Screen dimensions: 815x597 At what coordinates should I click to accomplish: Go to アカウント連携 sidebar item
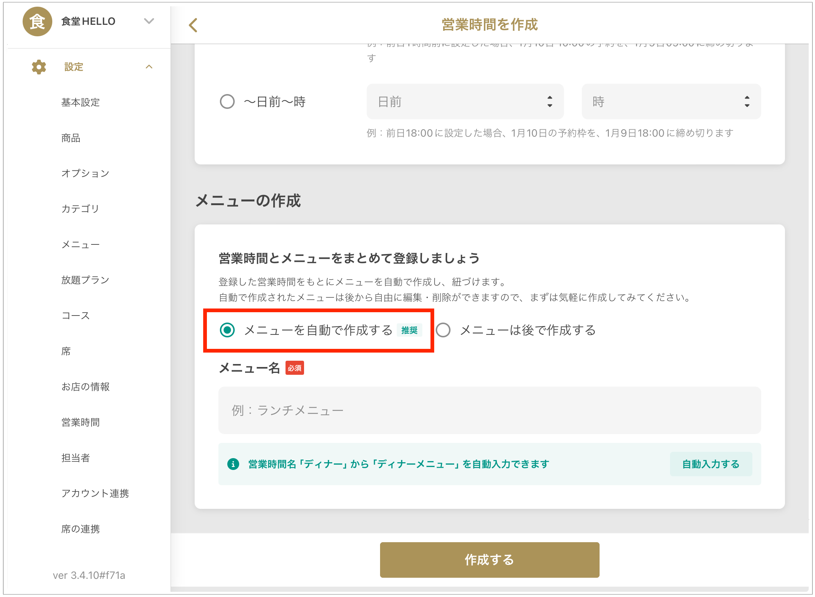(x=95, y=493)
